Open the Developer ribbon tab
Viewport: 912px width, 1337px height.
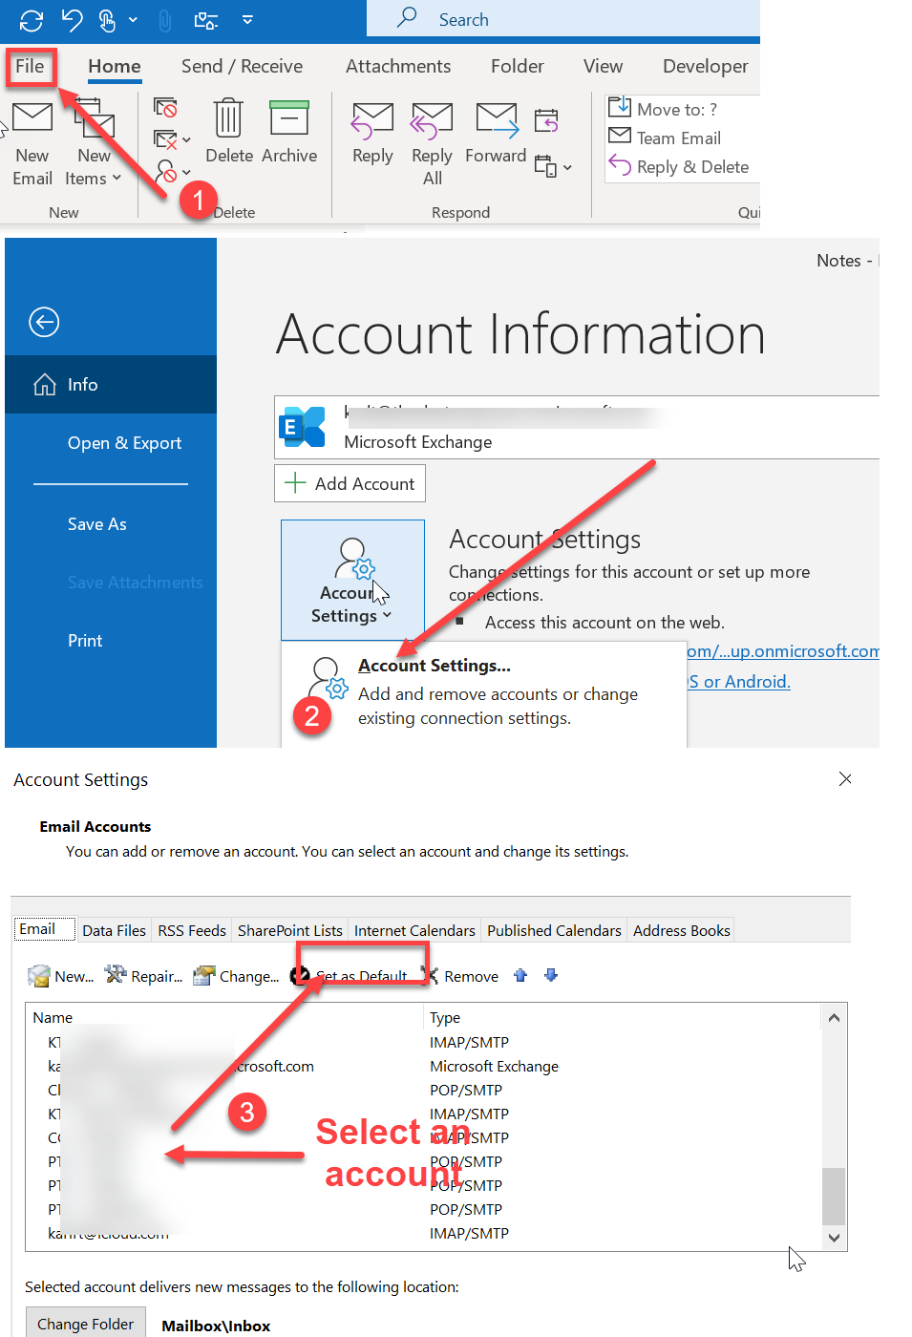pos(706,66)
